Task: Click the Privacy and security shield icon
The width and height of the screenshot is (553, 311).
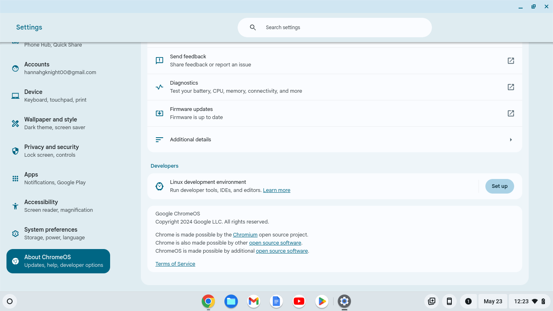Action: coord(15,151)
